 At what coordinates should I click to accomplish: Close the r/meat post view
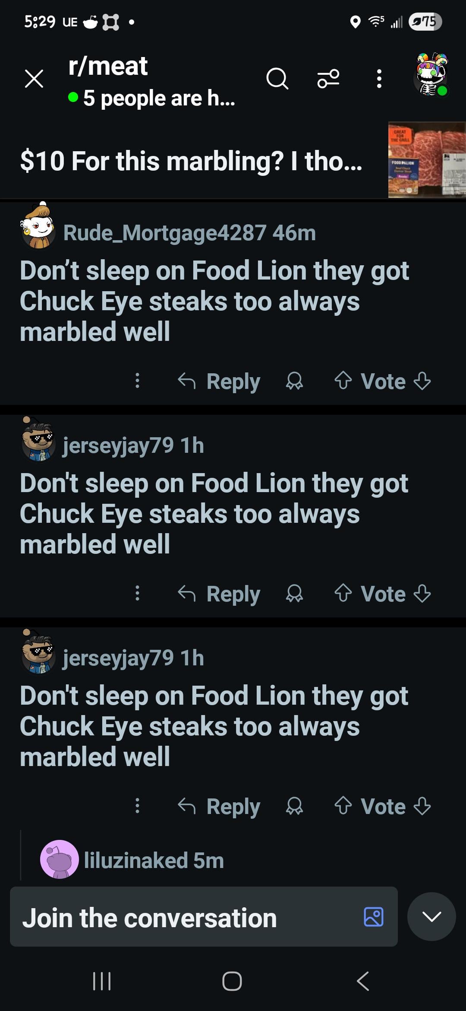pyautogui.click(x=34, y=79)
